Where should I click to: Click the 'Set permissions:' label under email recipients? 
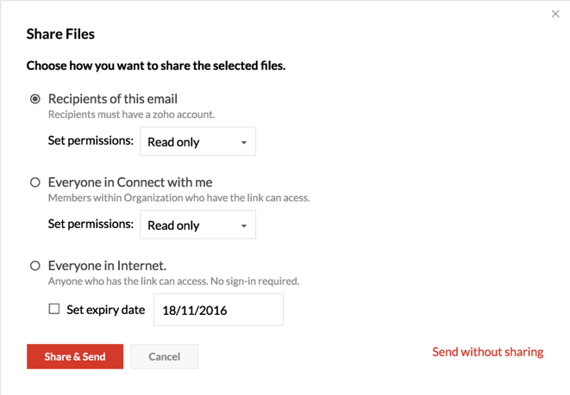point(91,140)
